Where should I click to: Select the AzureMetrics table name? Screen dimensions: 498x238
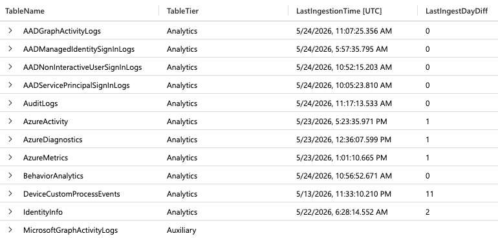(x=45, y=158)
